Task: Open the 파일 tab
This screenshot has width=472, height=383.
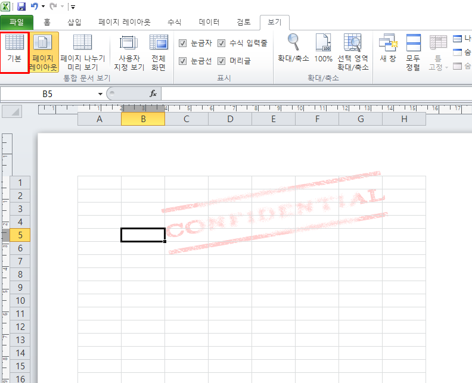Action: pos(17,22)
